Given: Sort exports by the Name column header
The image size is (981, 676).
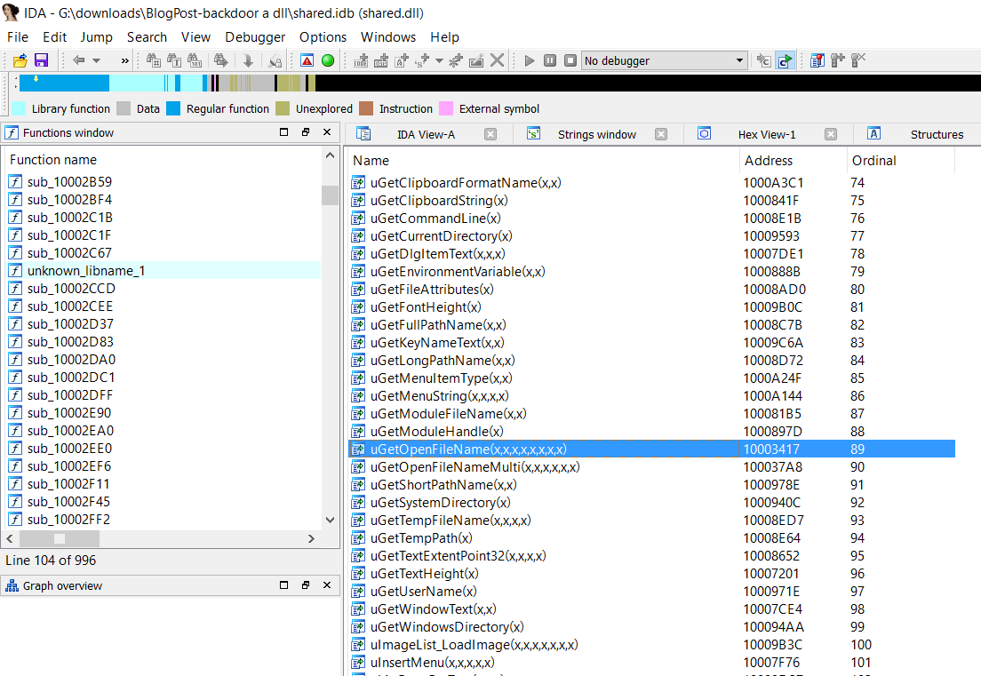Looking at the screenshot, I should click(543, 161).
